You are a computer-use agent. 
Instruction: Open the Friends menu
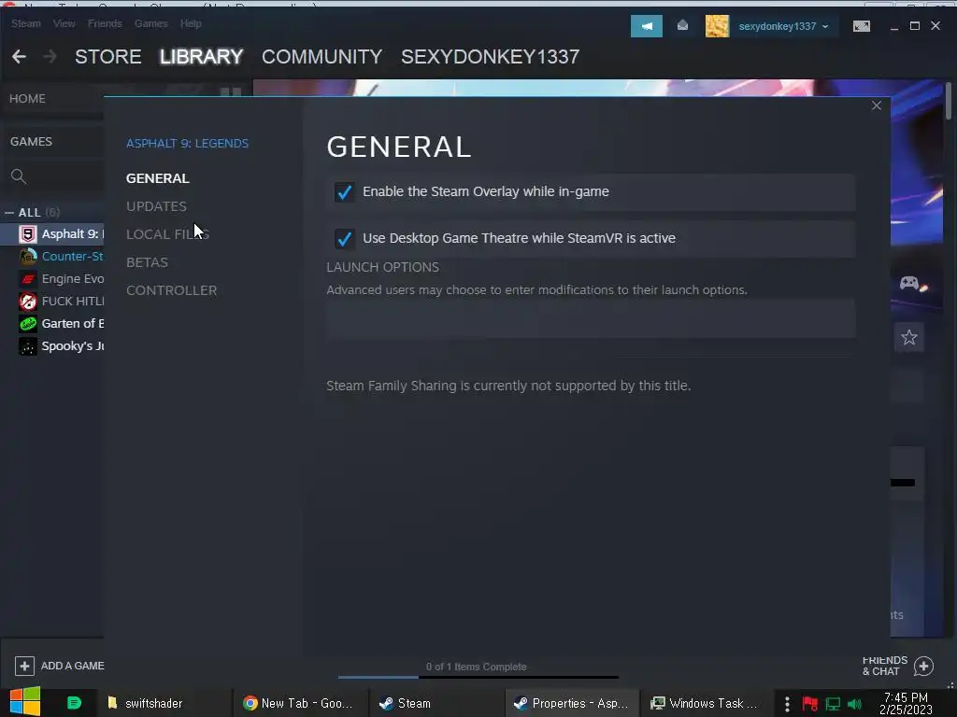(105, 23)
